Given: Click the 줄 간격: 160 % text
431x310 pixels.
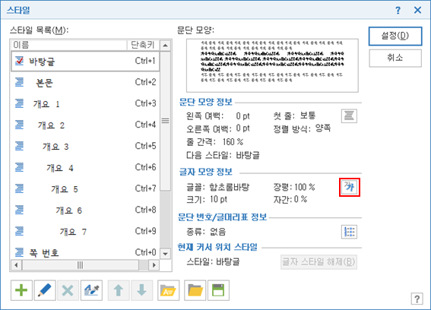Looking at the screenshot, I should coord(215,142).
